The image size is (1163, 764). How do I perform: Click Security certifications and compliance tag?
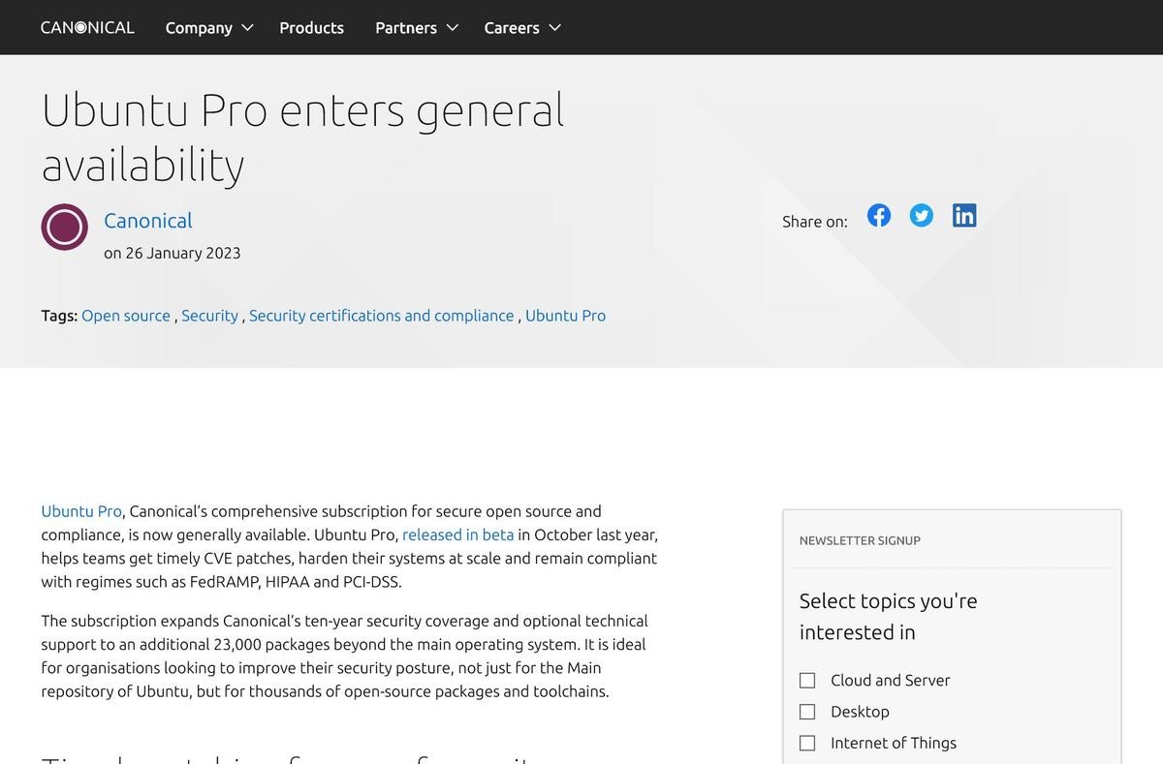381,316
